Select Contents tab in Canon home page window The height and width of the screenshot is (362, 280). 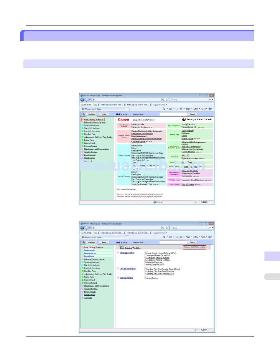coord(92,114)
